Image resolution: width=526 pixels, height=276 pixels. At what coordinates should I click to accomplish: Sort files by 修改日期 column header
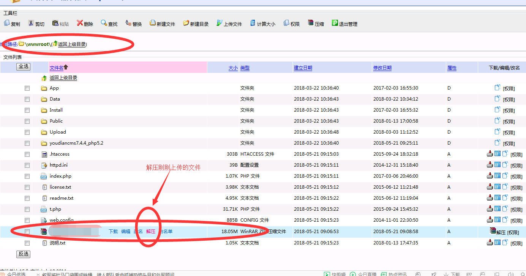pyautogui.click(x=382, y=68)
